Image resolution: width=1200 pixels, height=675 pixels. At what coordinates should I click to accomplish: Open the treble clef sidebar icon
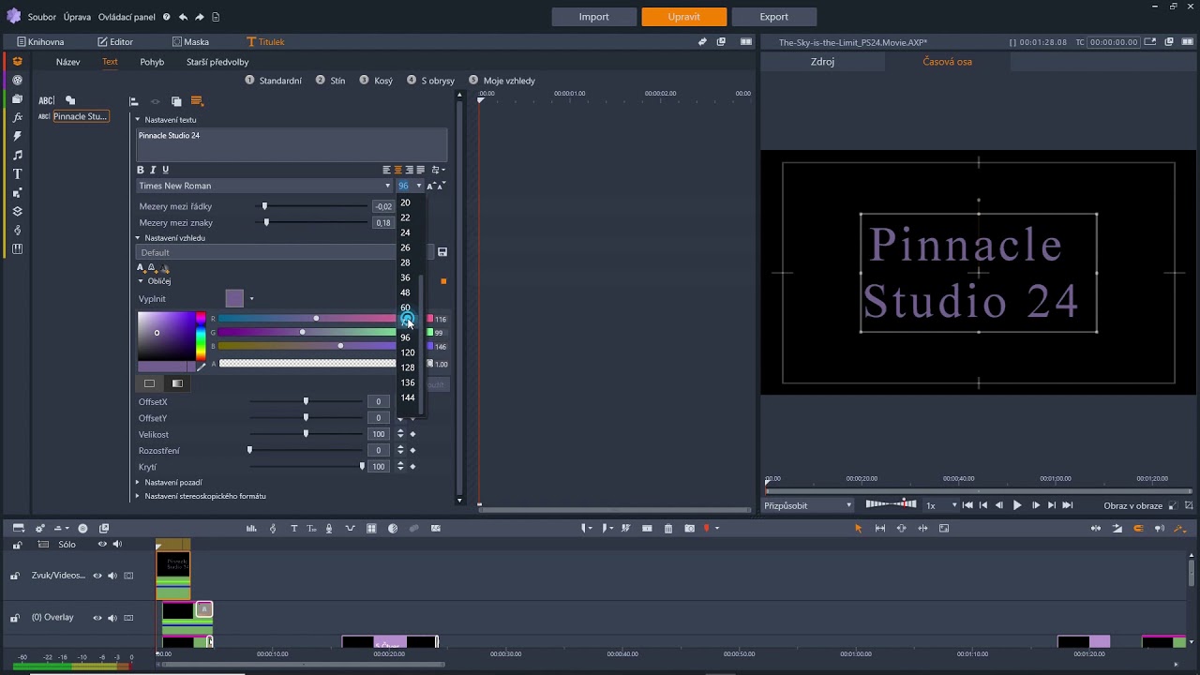click(17, 230)
